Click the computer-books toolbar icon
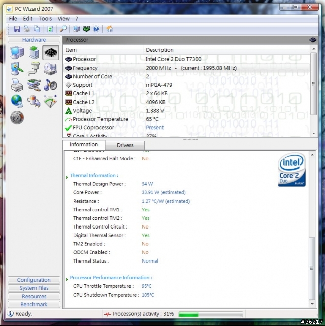Image resolution: width=325 pixels, height=326 pixels. pos(77,29)
